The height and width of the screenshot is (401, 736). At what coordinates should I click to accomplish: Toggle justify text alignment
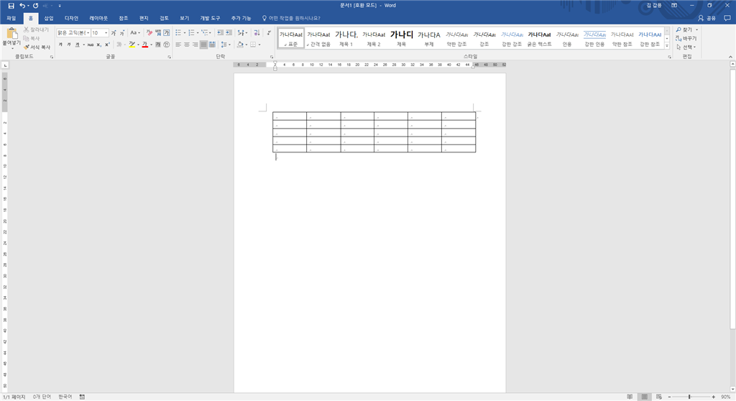pyautogui.click(x=203, y=45)
